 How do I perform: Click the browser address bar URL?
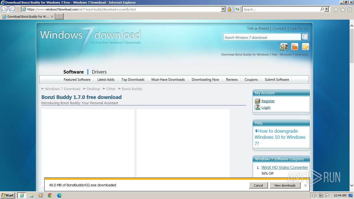coord(124,9)
